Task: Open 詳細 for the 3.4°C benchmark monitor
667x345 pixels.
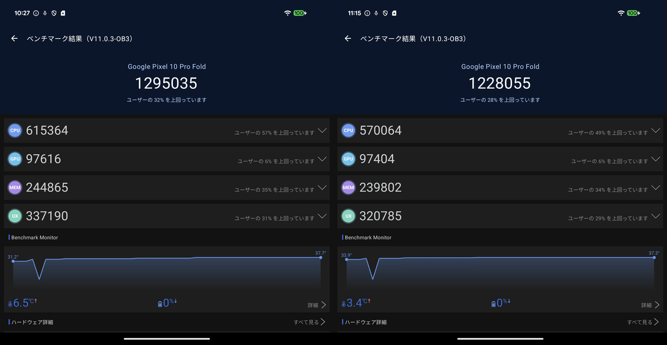Action: click(650, 305)
